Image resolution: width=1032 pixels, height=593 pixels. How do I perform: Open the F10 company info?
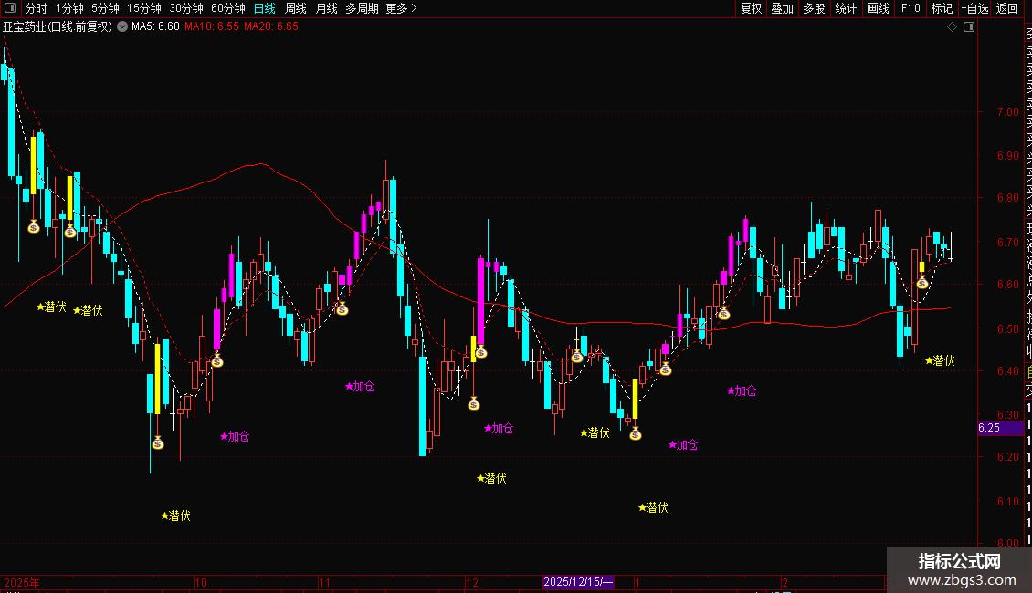point(911,8)
